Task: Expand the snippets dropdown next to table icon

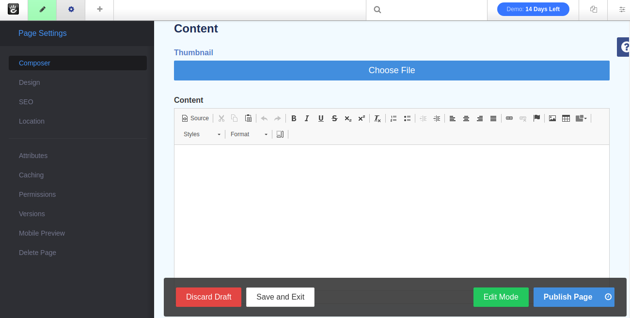Action: pyautogui.click(x=582, y=118)
